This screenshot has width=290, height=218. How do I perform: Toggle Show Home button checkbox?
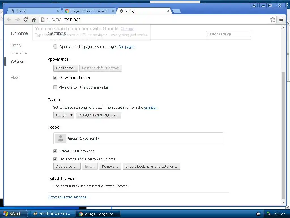[x=55, y=78]
